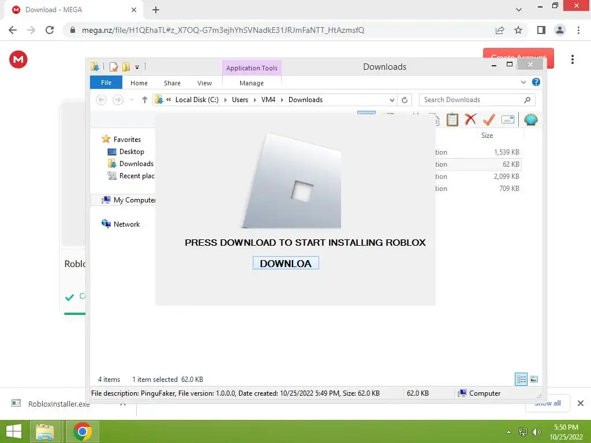The width and height of the screenshot is (591, 443).
Task: Click Chrome back button
Action: tap(13, 30)
